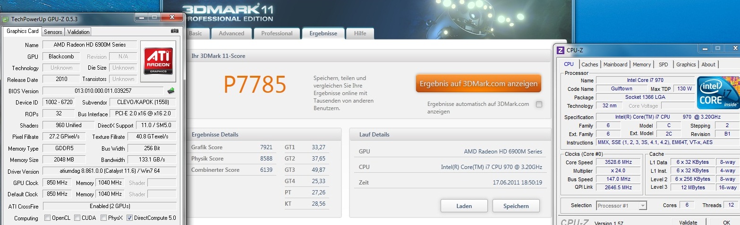This screenshot has height=225, width=740.
Task: Select the Graphics Card tab in GPU-Z
Action: 22,32
